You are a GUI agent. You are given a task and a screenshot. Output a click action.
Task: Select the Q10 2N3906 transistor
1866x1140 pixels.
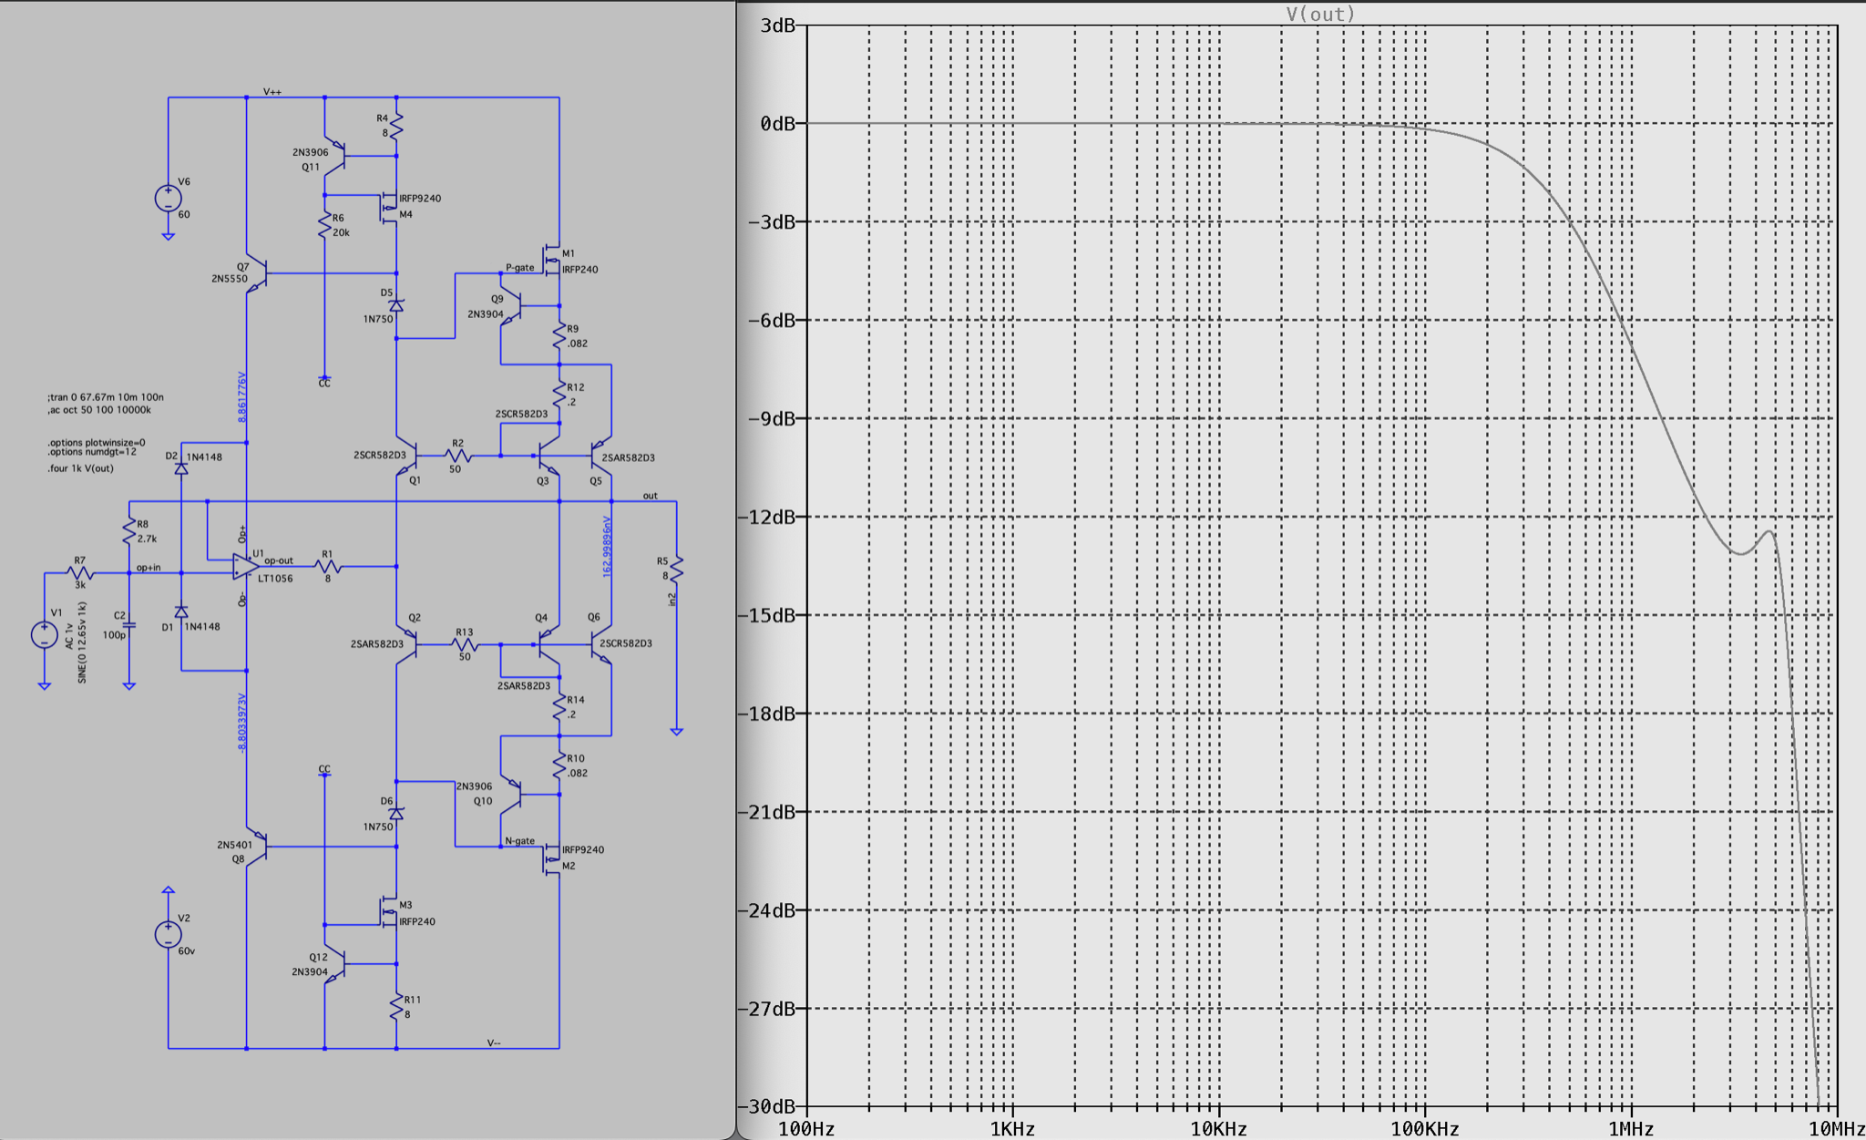pyautogui.click(x=511, y=795)
